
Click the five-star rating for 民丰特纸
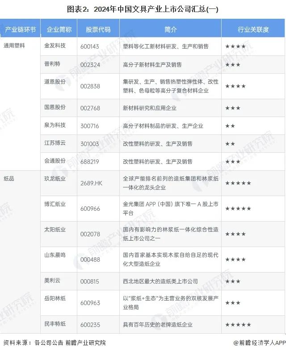click(238, 325)
